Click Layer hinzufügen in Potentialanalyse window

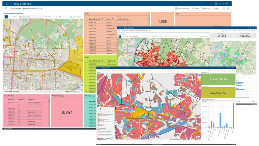click(204, 37)
